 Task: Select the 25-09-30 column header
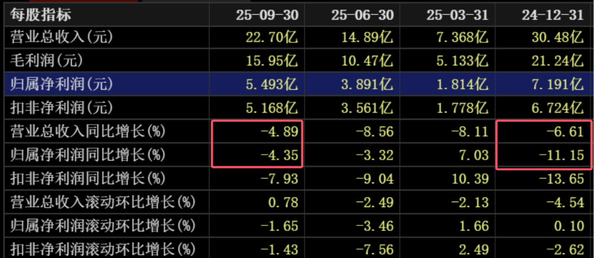pyautogui.click(x=267, y=15)
